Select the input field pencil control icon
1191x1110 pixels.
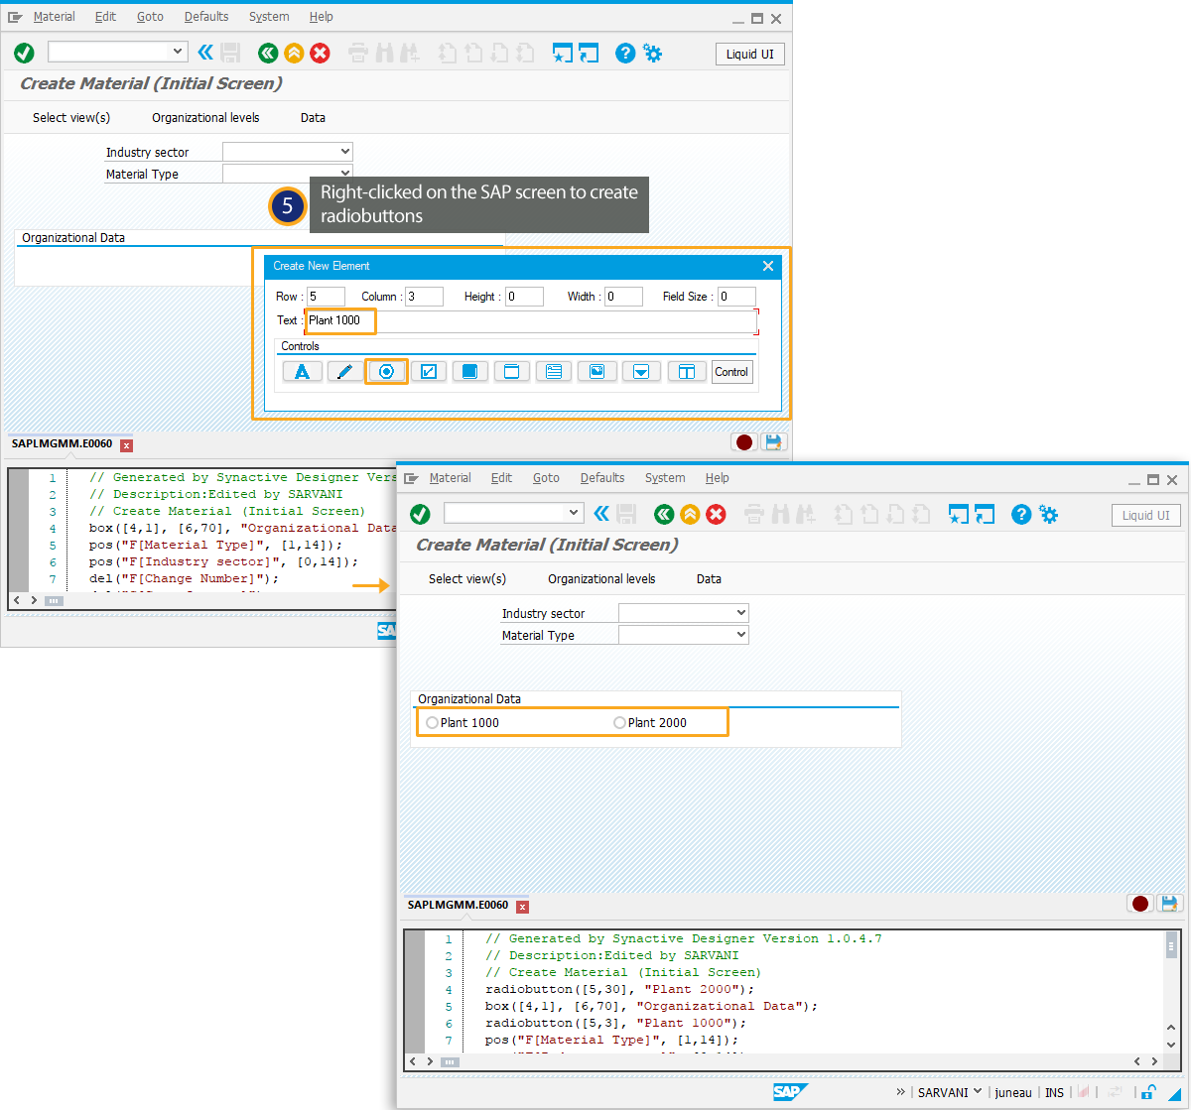(344, 372)
